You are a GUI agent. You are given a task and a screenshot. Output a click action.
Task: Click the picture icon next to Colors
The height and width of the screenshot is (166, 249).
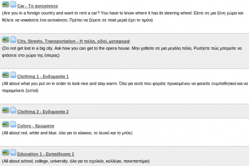(6, 124)
